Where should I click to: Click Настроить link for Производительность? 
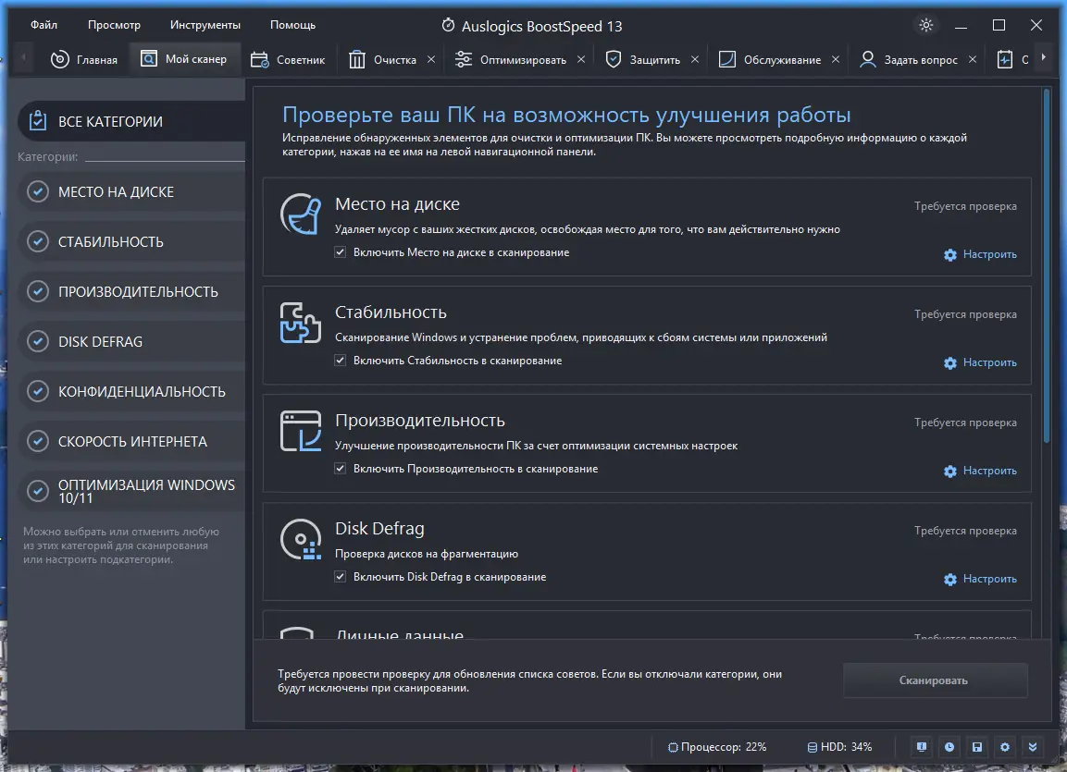point(981,471)
